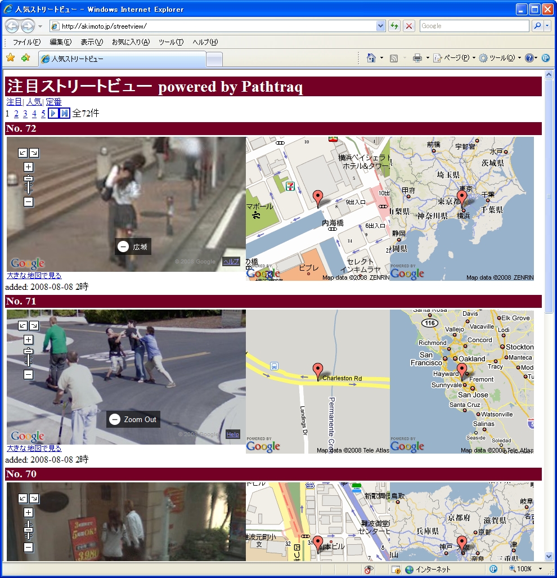557x578 pixels.
Task: Click the red marker near Fremont on Bay Area map
Action: (x=461, y=371)
